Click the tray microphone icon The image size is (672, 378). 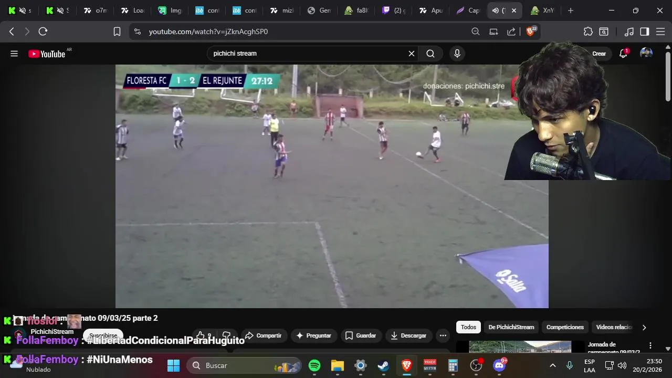(570, 365)
